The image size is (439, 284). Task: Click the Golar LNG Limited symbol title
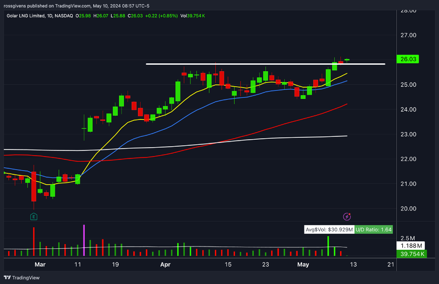[25, 16]
